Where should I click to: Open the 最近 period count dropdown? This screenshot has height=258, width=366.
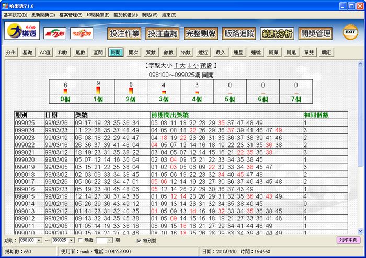pos(110,240)
